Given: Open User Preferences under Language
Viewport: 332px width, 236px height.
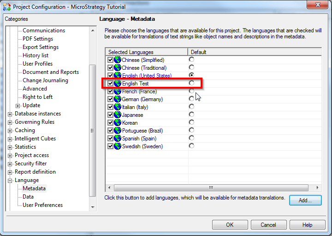Looking at the screenshot, I should (42, 205).
